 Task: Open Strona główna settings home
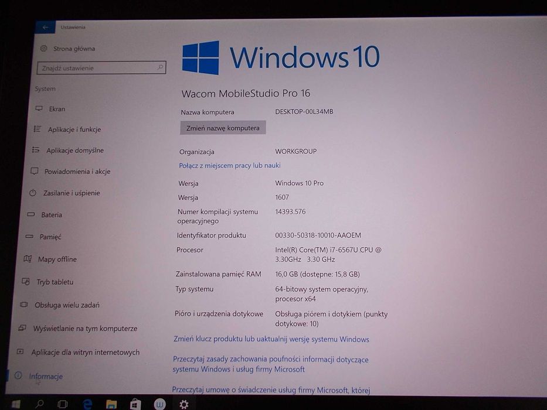tap(74, 49)
